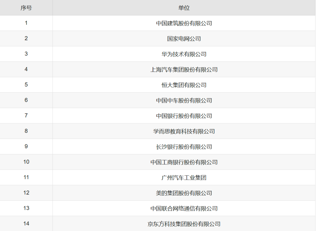The height and width of the screenshot is (231, 316).
Task: Click serial number 3 cell
Action: 26,54
